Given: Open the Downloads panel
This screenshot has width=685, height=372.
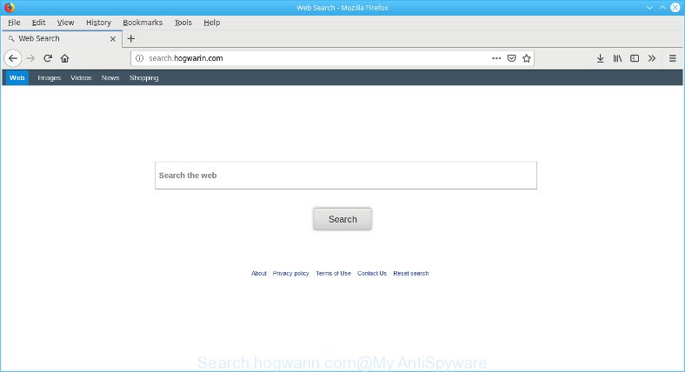Looking at the screenshot, I should (x=601, y=58).
